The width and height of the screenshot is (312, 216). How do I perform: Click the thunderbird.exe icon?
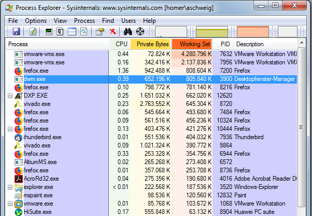tap(18, 137)
